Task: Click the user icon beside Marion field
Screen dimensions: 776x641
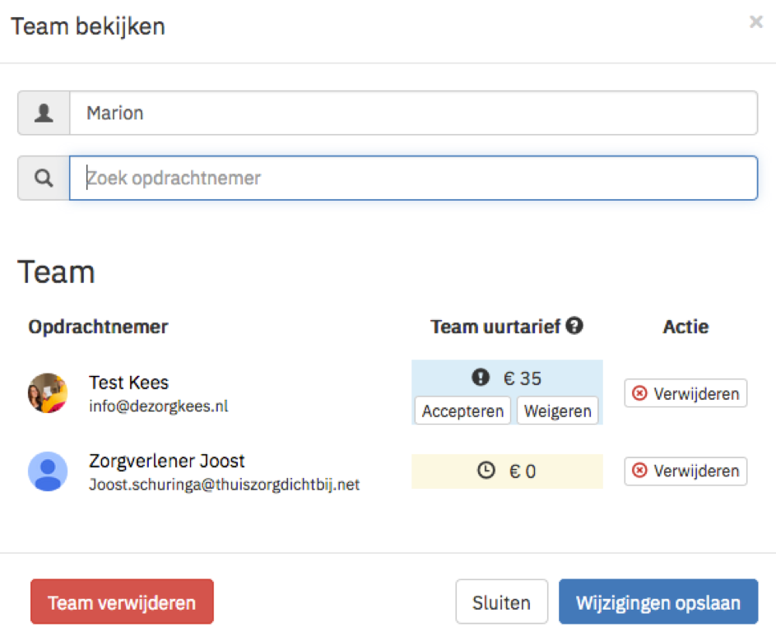Action: pos(44,113)
